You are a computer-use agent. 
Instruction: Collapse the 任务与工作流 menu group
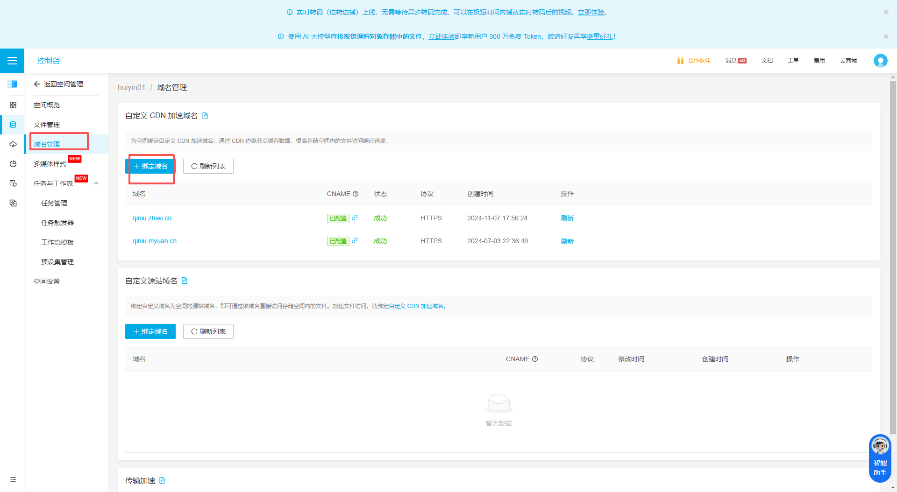coord(96,183)
